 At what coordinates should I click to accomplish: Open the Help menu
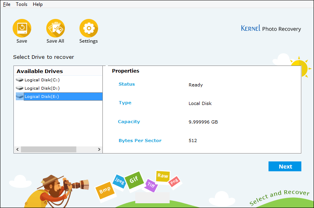coord(38,4)
